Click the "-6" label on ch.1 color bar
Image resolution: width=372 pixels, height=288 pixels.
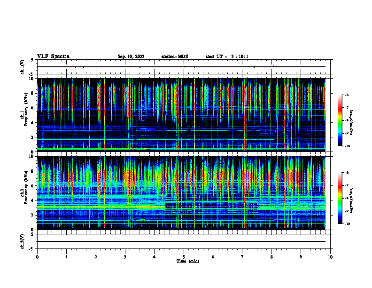pos(347,95)
